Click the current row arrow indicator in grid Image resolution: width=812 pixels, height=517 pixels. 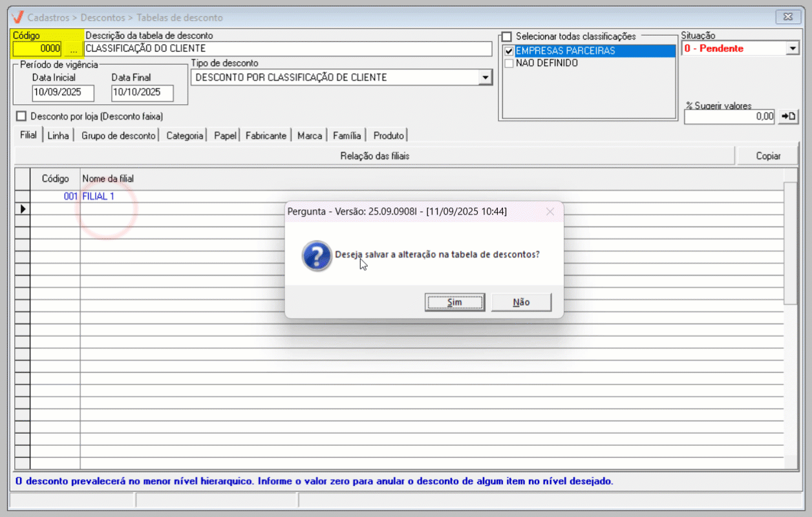tap(23, 209)
